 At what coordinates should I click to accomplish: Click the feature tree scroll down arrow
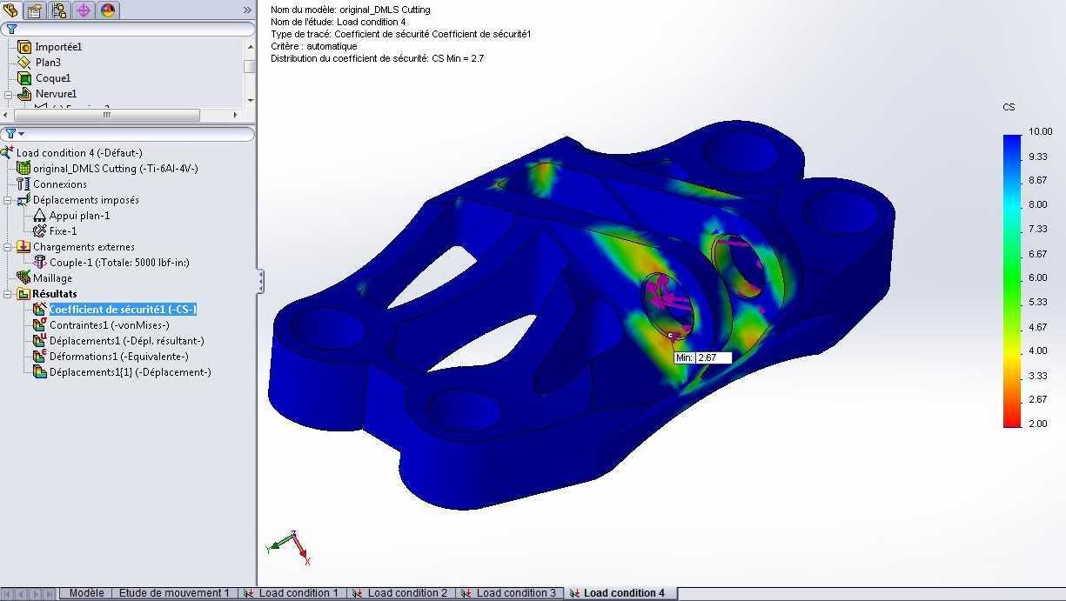coord(251,101)
